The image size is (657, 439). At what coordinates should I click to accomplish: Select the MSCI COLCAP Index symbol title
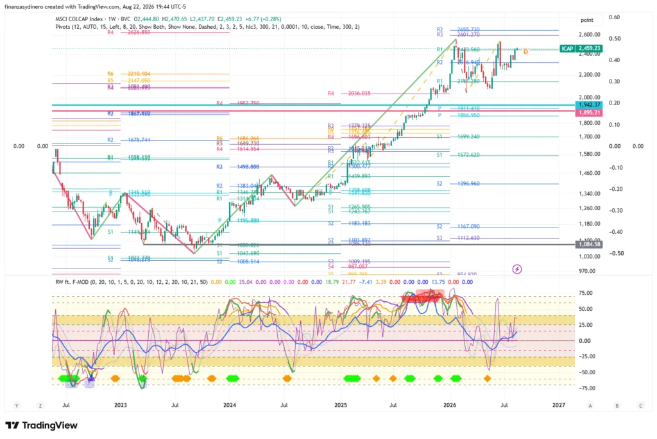click(79, 19)
